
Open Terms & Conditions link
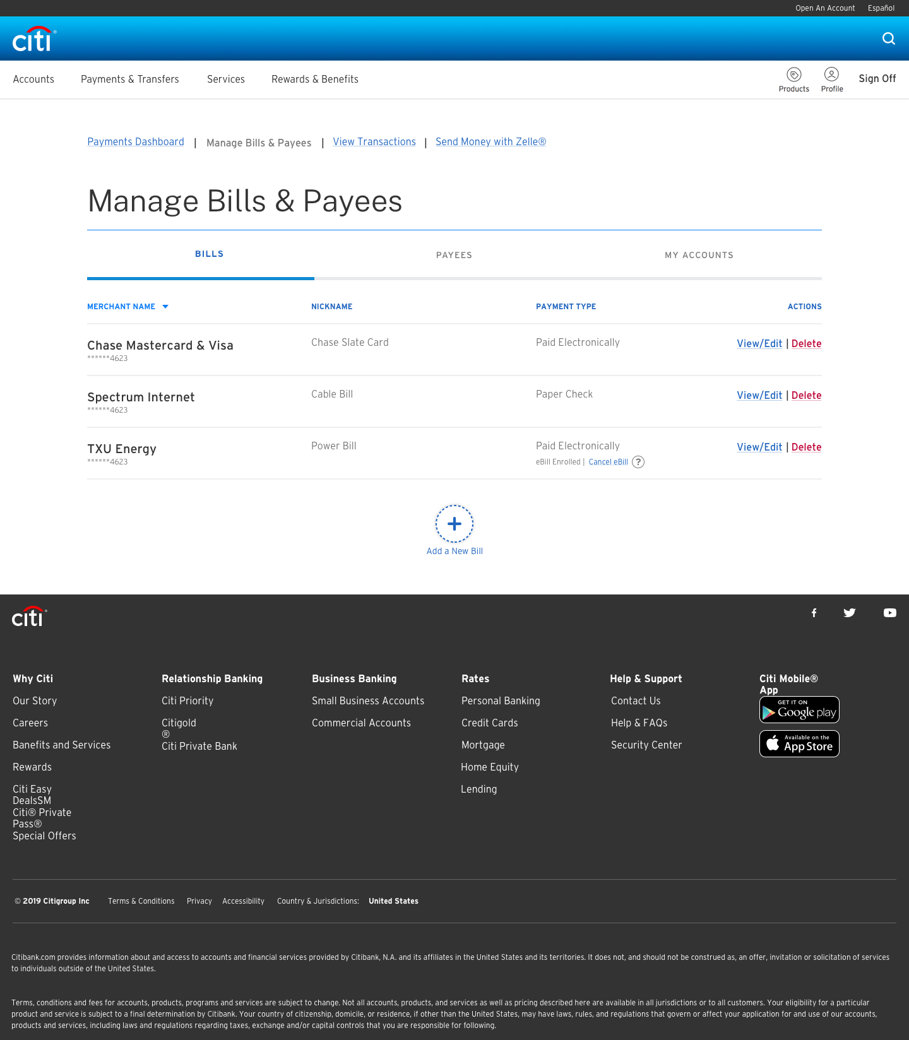[141, 901]
